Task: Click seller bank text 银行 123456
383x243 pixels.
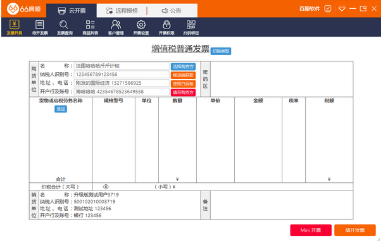Action: pos(88,215)
